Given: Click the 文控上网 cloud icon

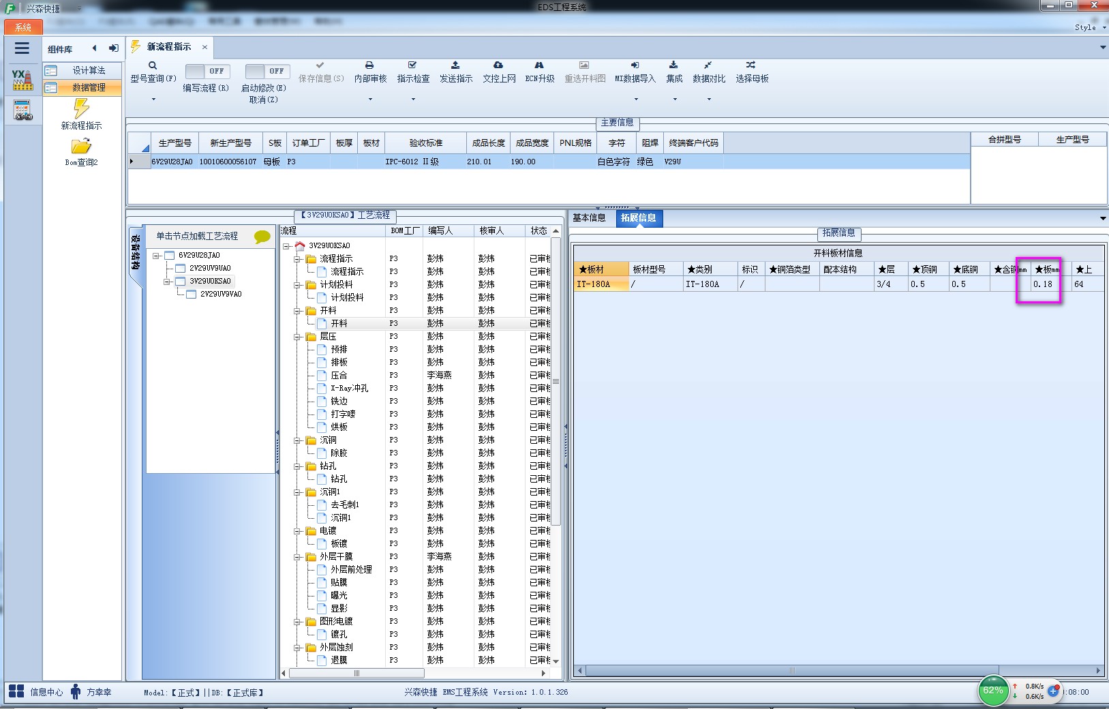Looking at the screenshot, I should [498, 65].
